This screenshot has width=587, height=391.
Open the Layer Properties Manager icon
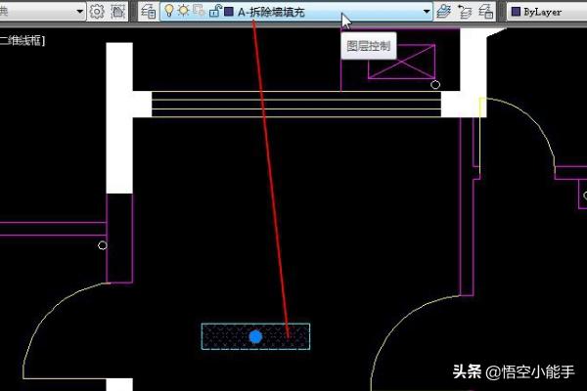148,12
